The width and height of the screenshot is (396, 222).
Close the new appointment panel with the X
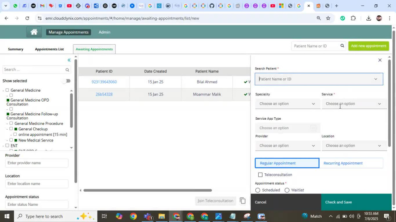[x=380, y=60]
